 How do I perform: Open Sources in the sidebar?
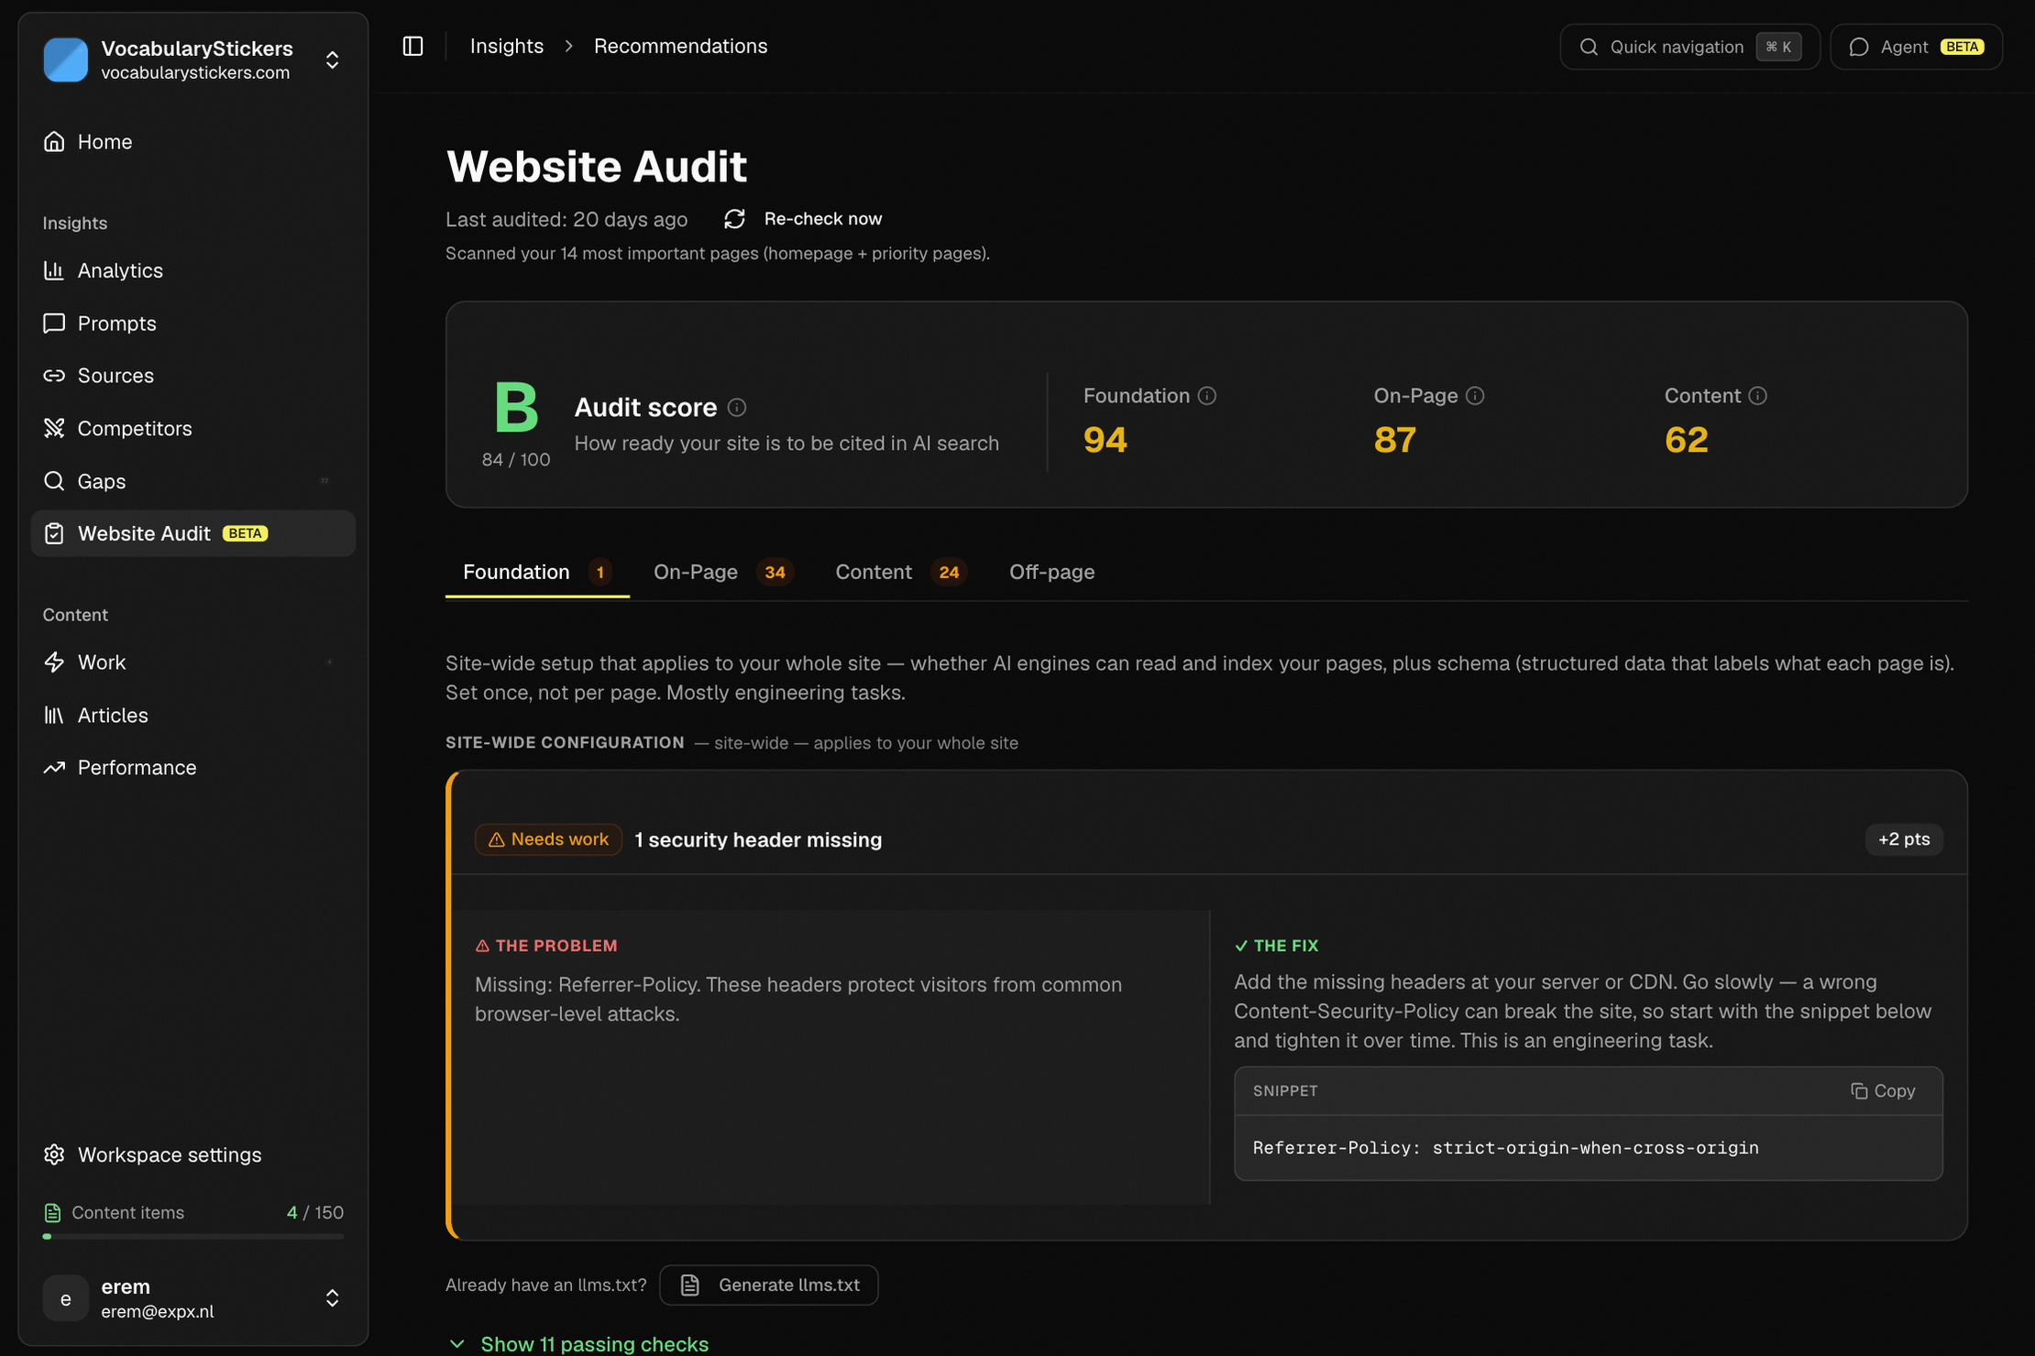(x=193, y=376)
